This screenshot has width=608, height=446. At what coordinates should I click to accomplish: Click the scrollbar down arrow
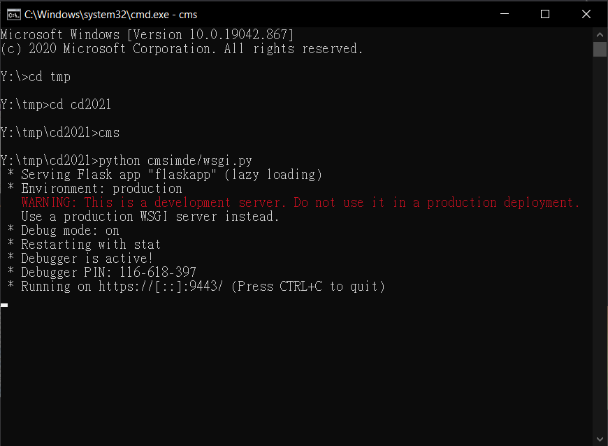pos(600,439)
